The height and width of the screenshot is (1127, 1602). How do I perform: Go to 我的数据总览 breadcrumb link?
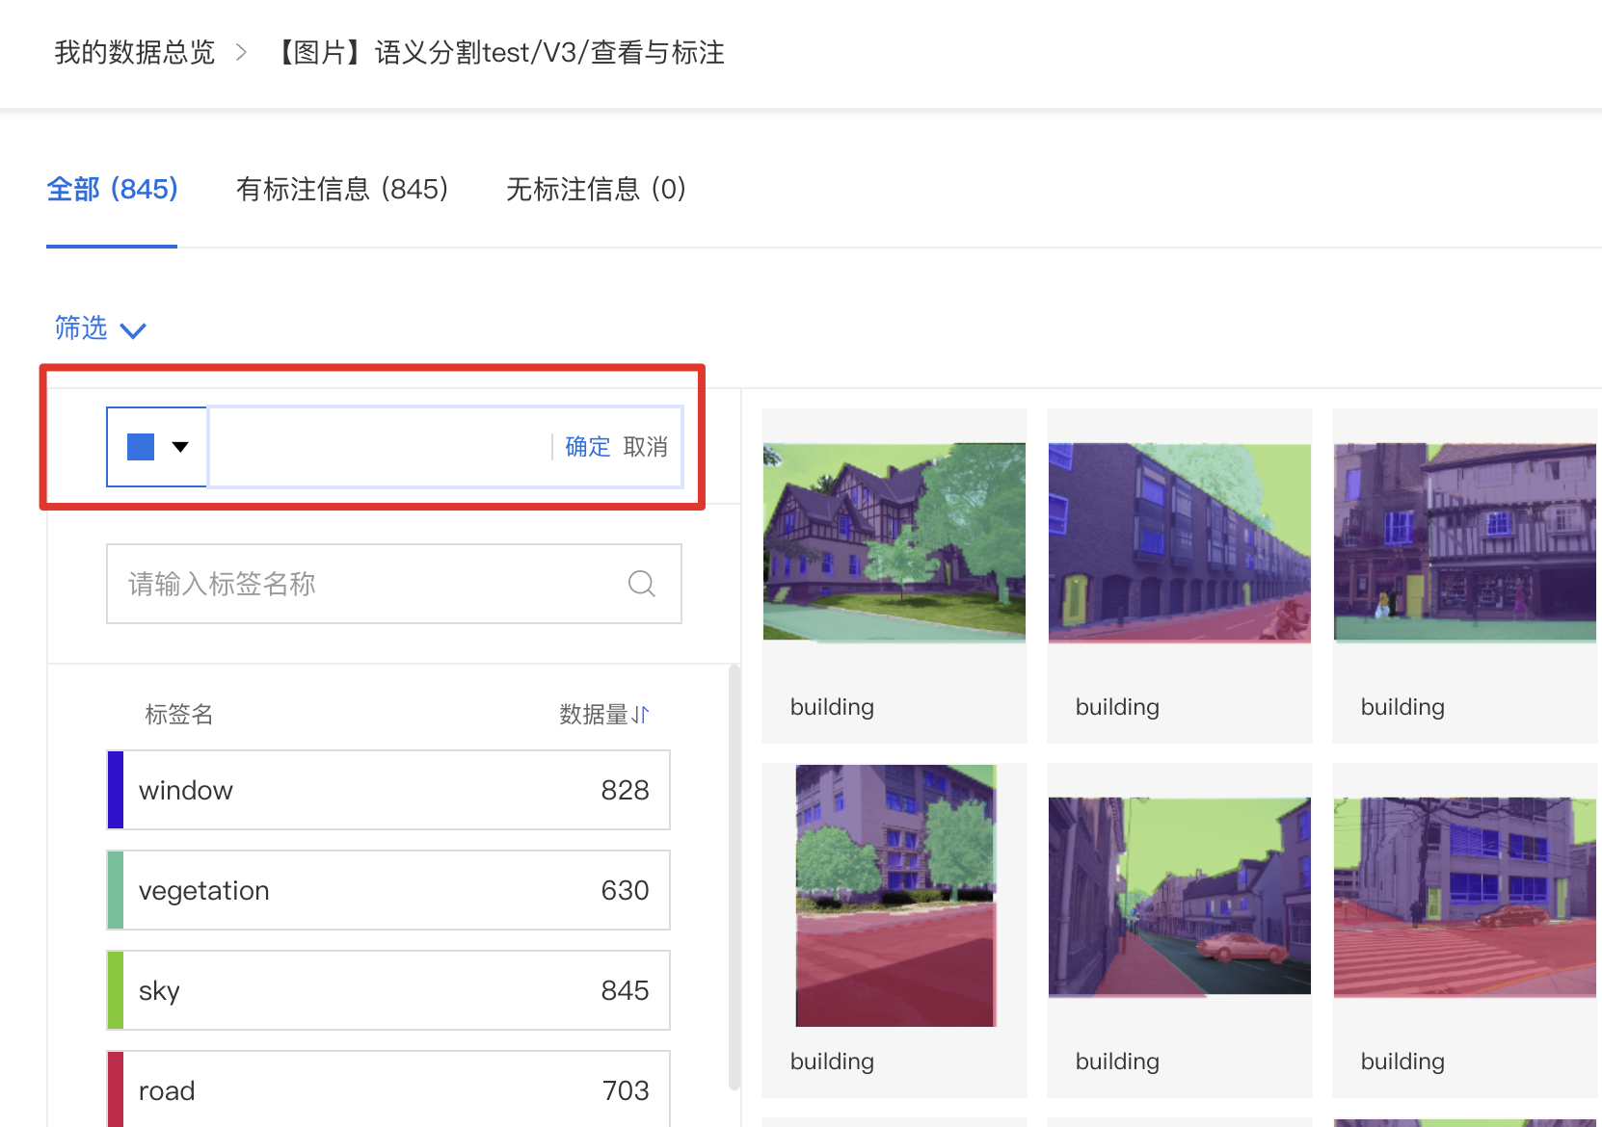135,52
